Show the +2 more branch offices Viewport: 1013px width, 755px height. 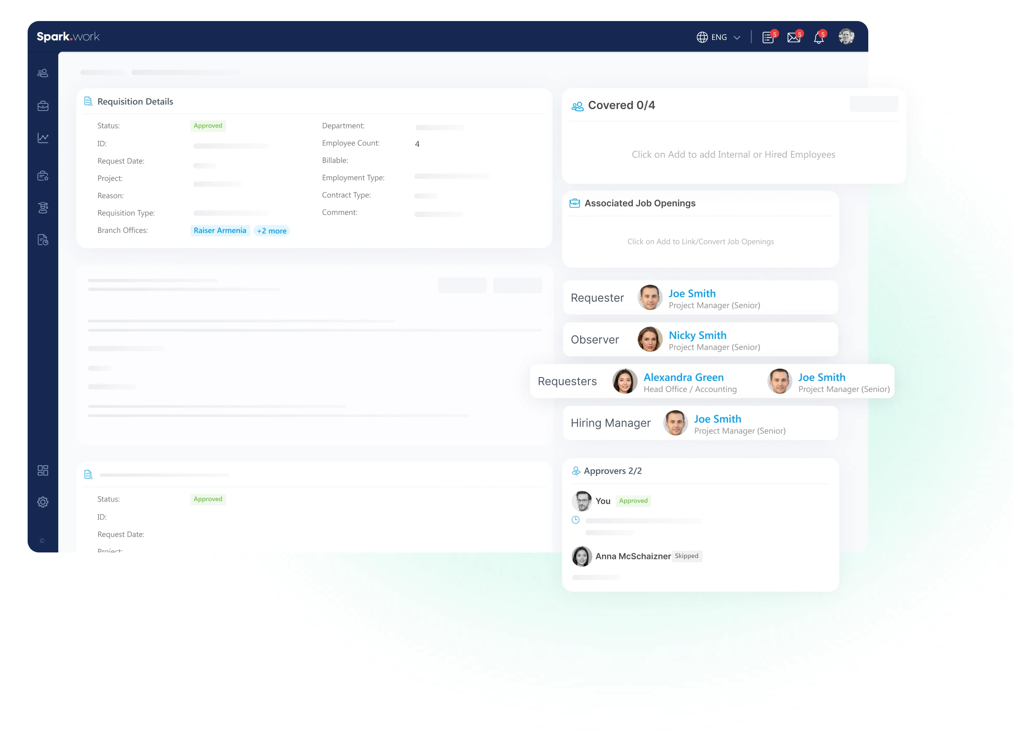(271, 231)
